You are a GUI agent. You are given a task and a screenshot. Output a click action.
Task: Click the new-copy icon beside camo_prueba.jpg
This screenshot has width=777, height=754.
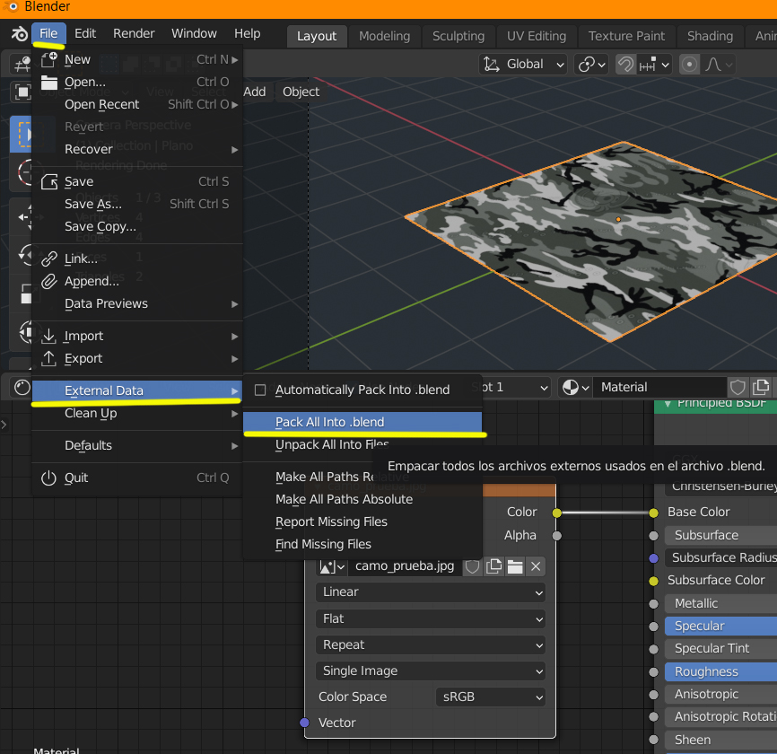(x=493, y=566)
